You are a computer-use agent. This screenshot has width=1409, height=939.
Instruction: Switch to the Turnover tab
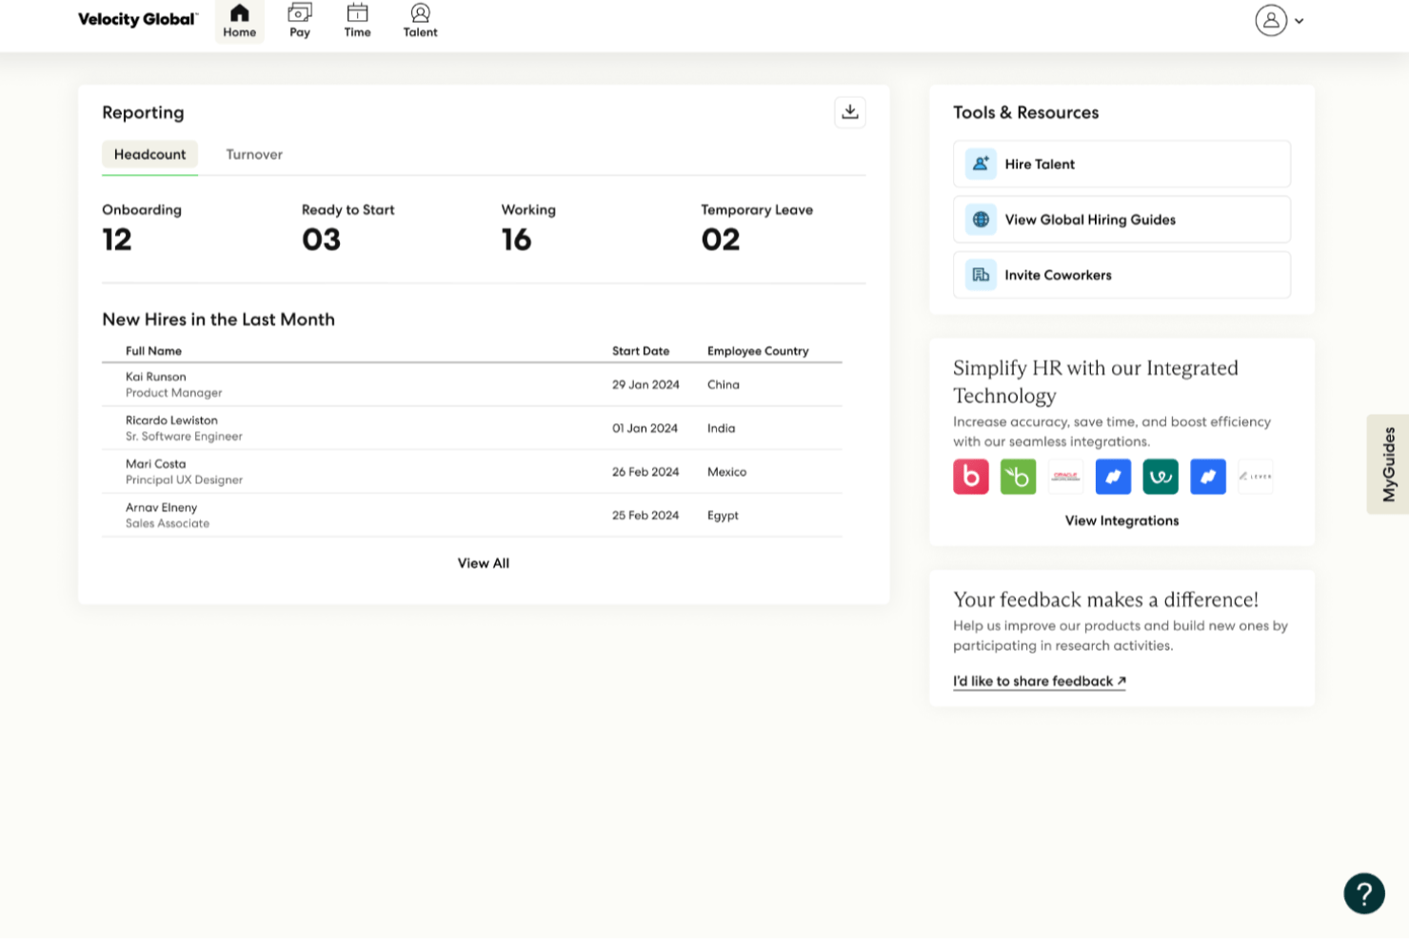pos(253,154)
